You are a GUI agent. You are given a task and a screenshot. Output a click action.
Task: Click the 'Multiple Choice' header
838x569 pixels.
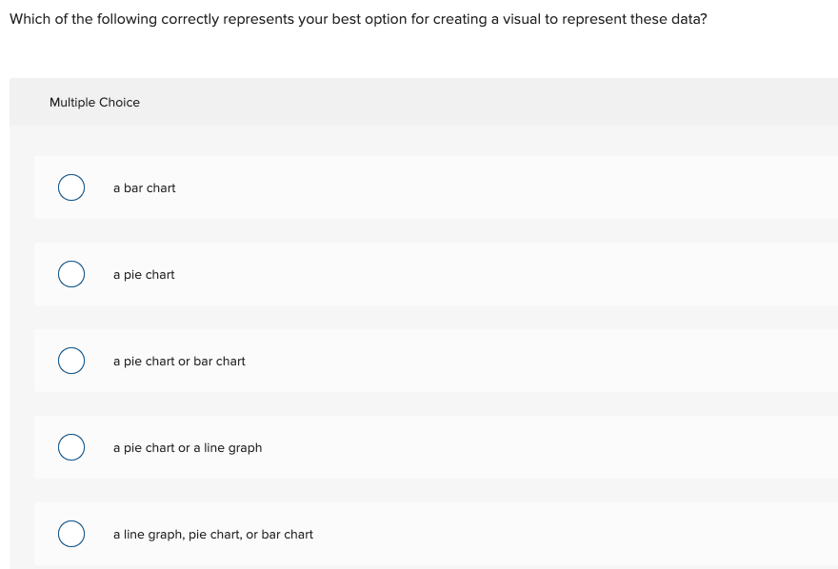point(94,102)
